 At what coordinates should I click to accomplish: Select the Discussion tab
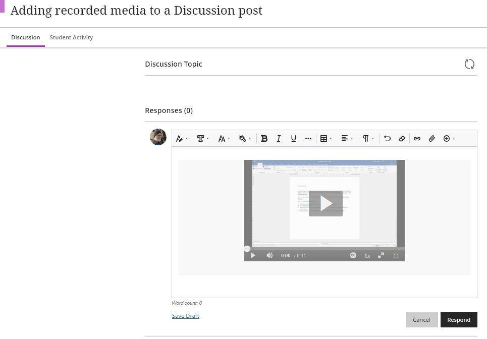(x=26, y=37)
